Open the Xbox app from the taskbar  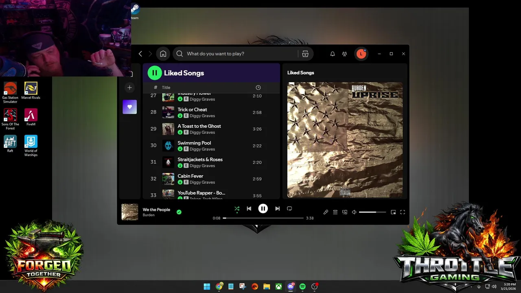[278, 286]
